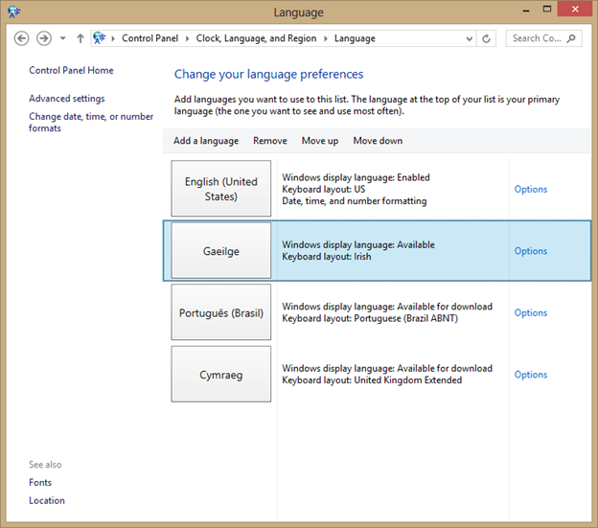Click 'Change your language preferences' heading
Image resolution: width=598 pixels, height=528 pixels.
269,75
